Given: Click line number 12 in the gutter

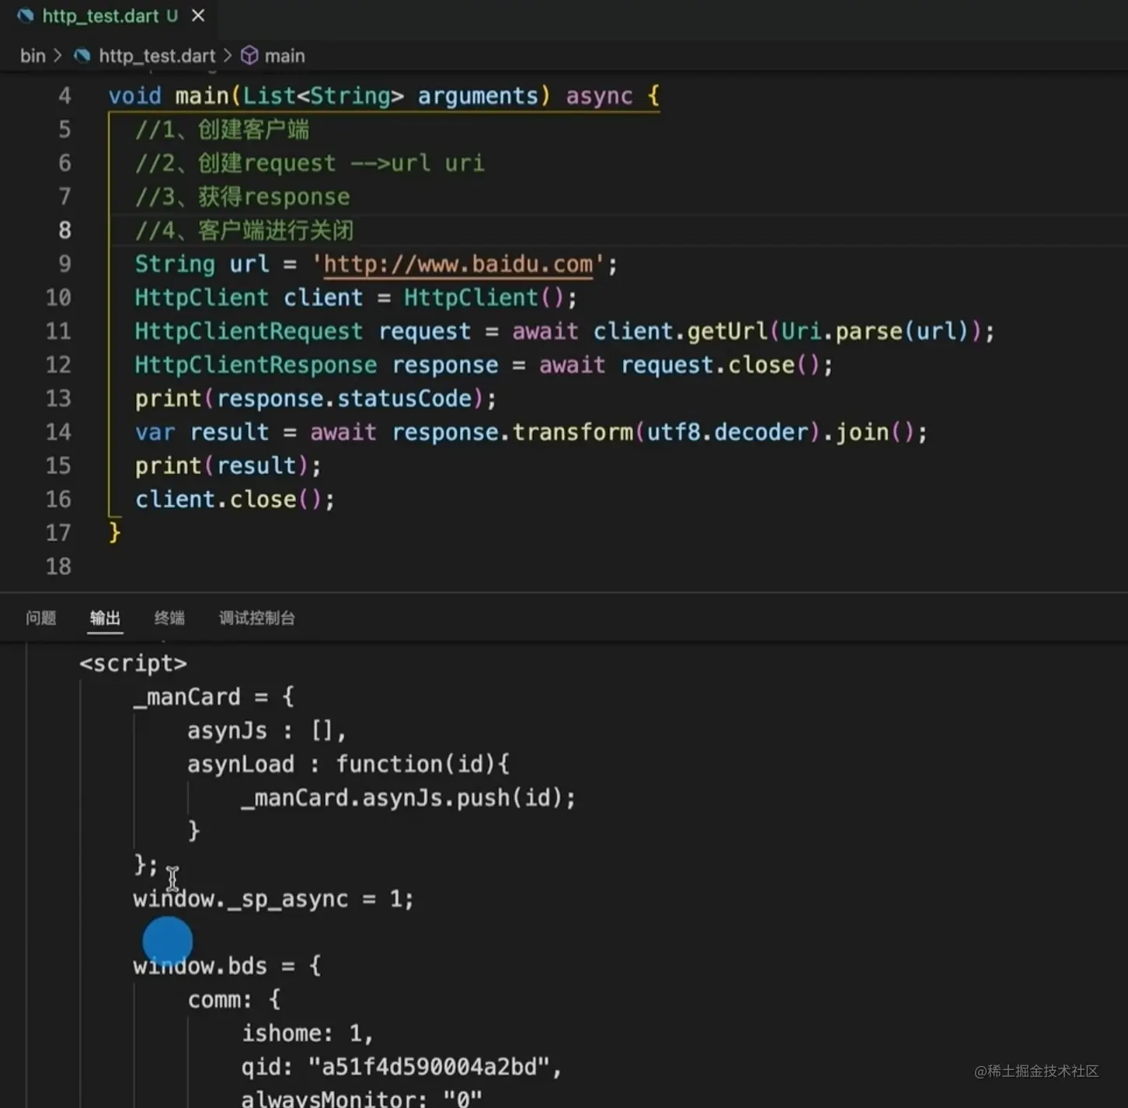Looking at the screenshot, I should (x=58, y=365).
